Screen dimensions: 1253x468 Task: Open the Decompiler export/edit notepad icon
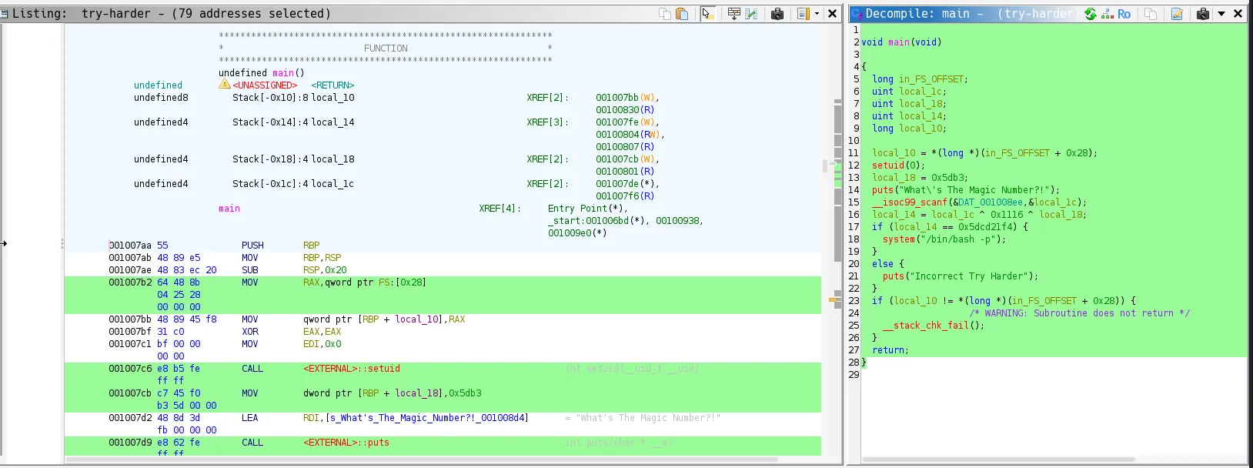click(1177, 14)
